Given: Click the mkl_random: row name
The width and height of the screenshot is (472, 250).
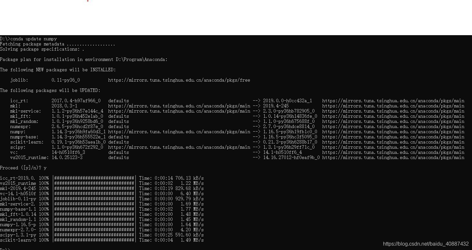Looking at the screenshot, I should 25,121.
